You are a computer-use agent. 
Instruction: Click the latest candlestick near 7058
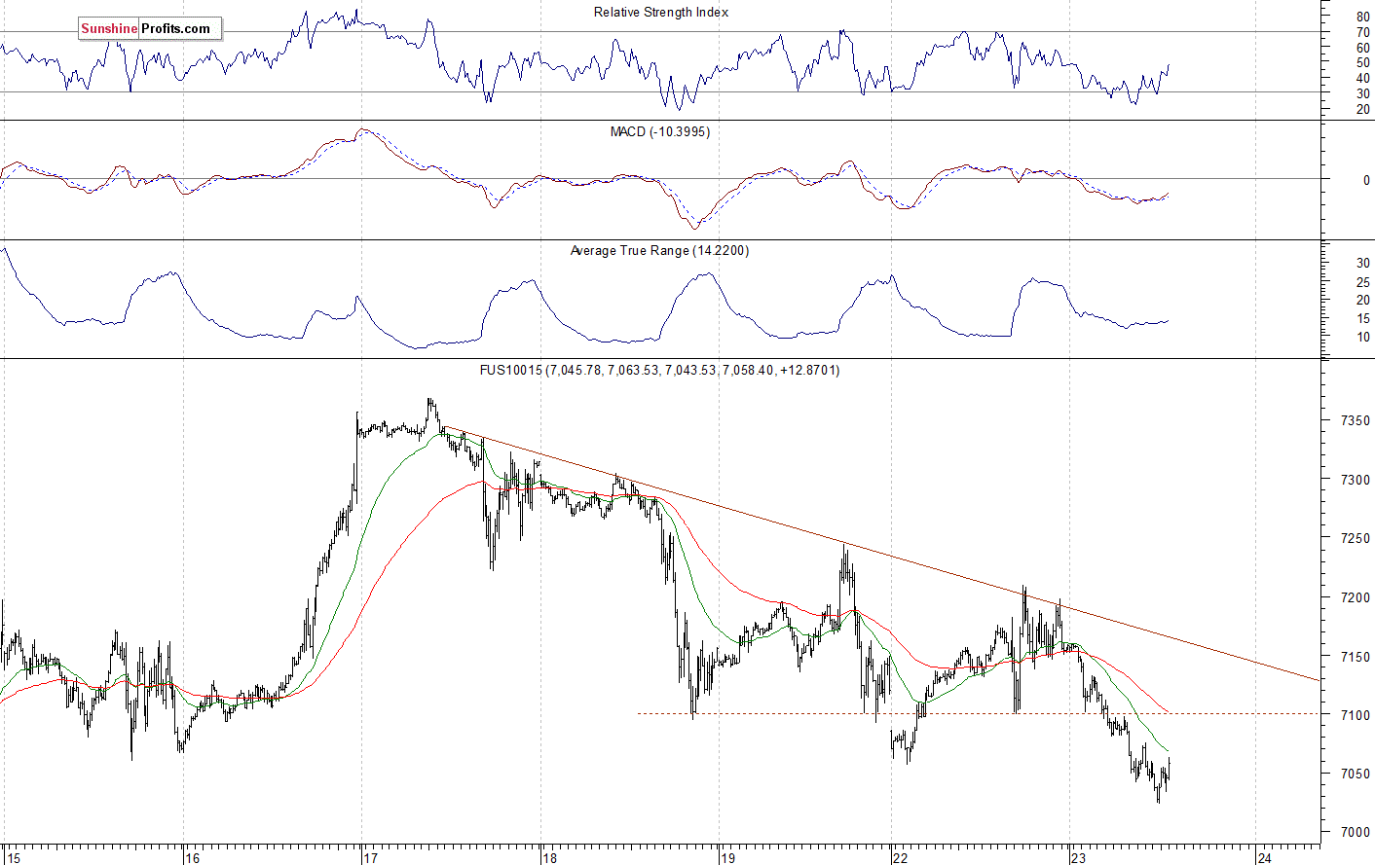click(1168, 768)
